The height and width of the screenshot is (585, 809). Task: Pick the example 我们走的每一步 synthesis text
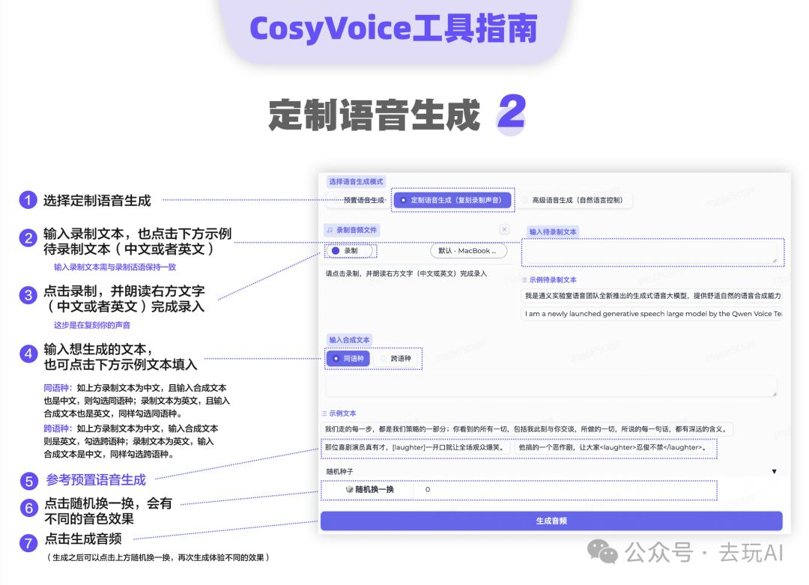click(527, 428)
